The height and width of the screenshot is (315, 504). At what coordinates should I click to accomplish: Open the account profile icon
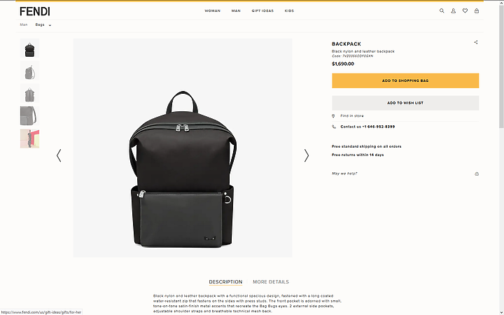point(453,11)
